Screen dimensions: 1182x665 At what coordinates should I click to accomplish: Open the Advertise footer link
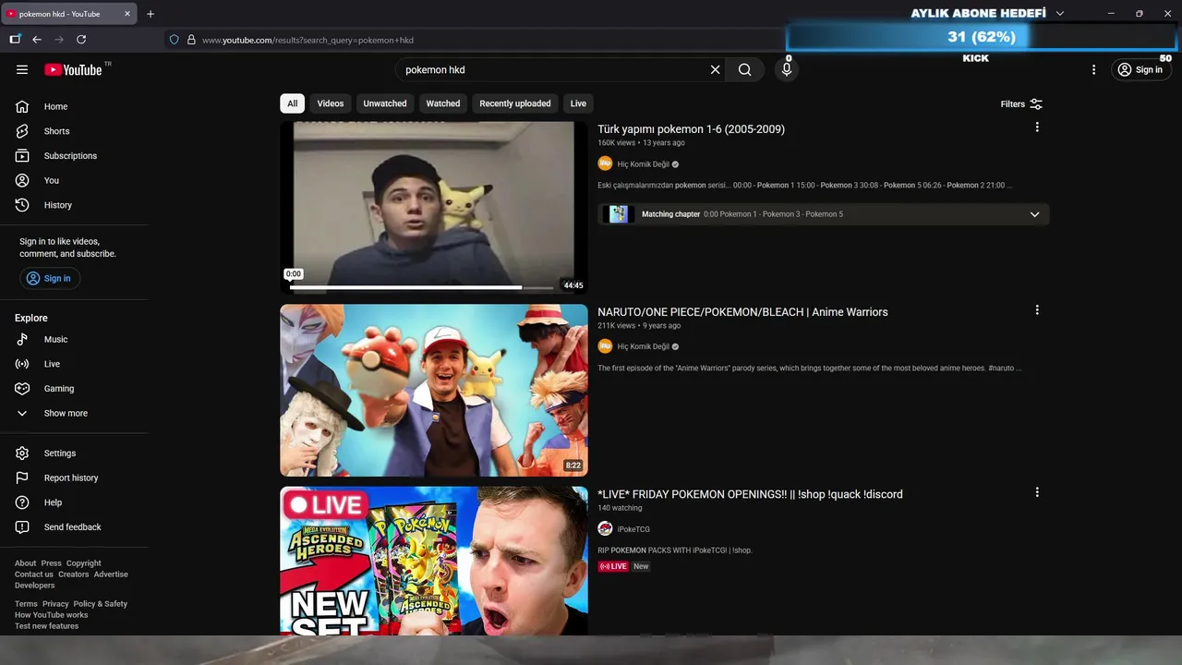[x=111, y=574]
